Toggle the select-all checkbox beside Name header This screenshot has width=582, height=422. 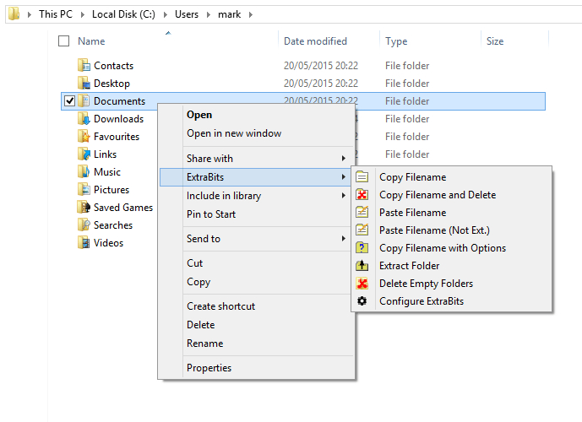click(64, 41)
